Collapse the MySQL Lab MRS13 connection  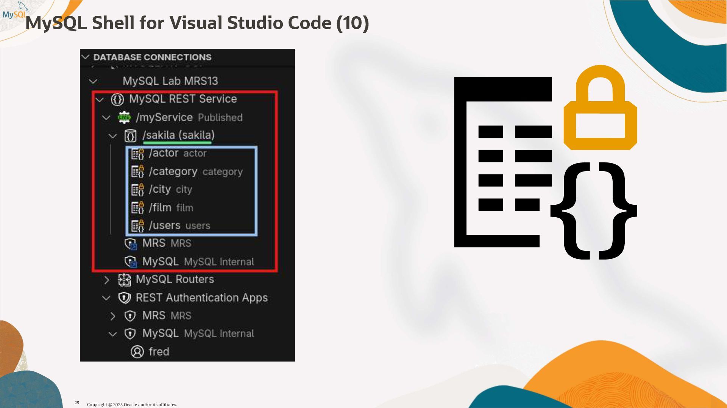(93, 81)
